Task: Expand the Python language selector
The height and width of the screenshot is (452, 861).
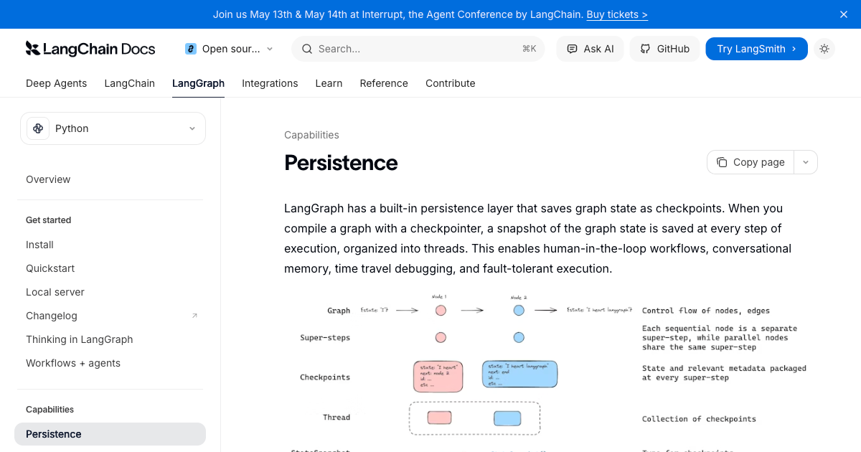Action: tap(113, 128)
